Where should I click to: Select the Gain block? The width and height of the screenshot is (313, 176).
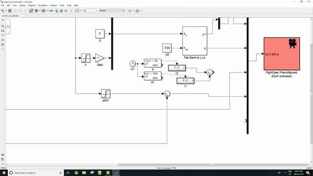pos(100,58)
